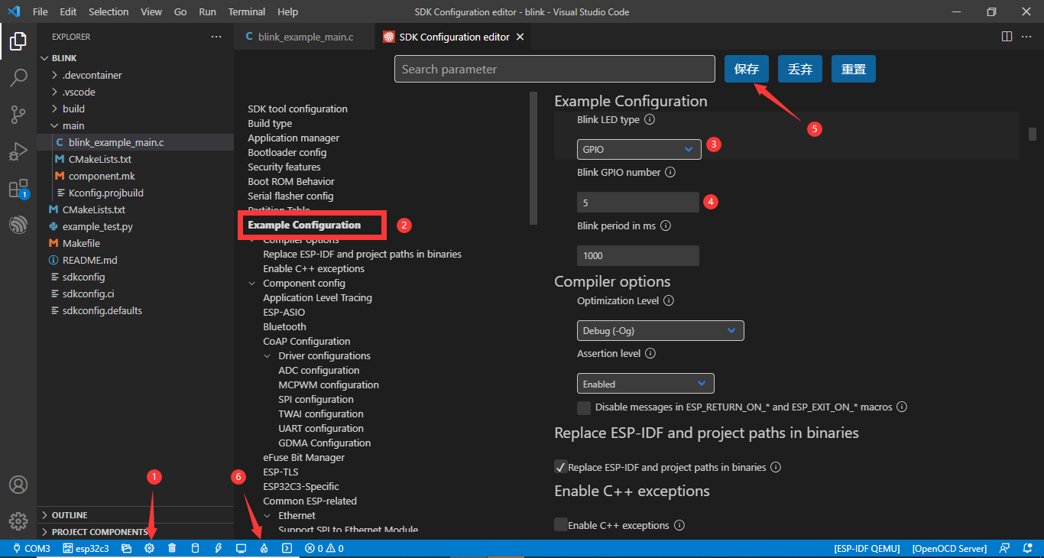Open the ESP-IDF terminal icon
This screenshot has height=558, width=1044.
coord(287,547)
